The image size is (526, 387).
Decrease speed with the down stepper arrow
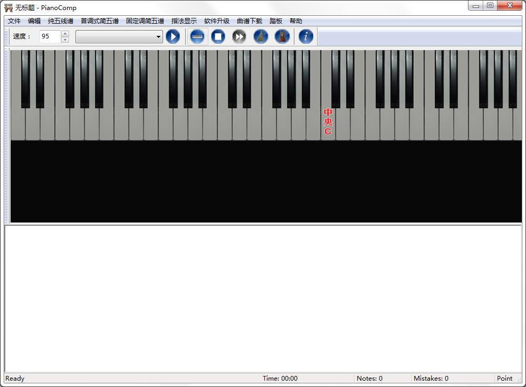pos(65,40)
